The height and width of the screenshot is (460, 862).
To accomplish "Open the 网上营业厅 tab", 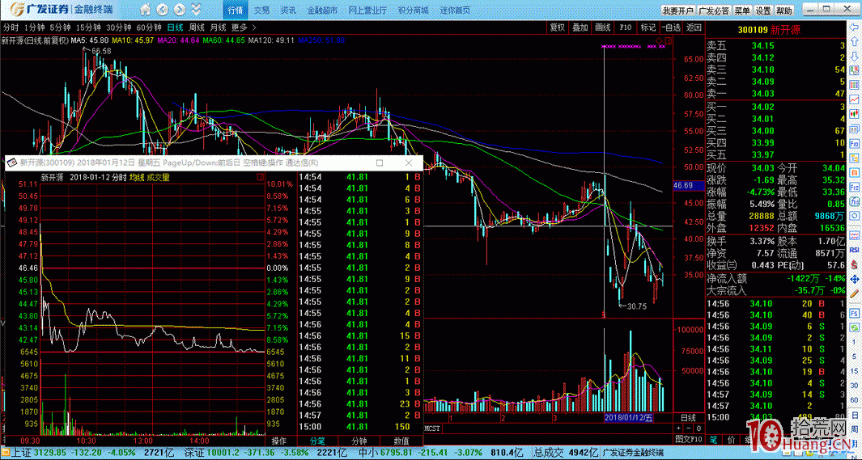I will pyautogui.click(x=367, y=10).
